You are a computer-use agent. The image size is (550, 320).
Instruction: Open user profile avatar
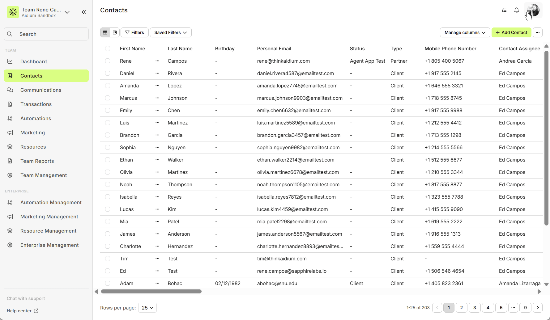(533, 10)
